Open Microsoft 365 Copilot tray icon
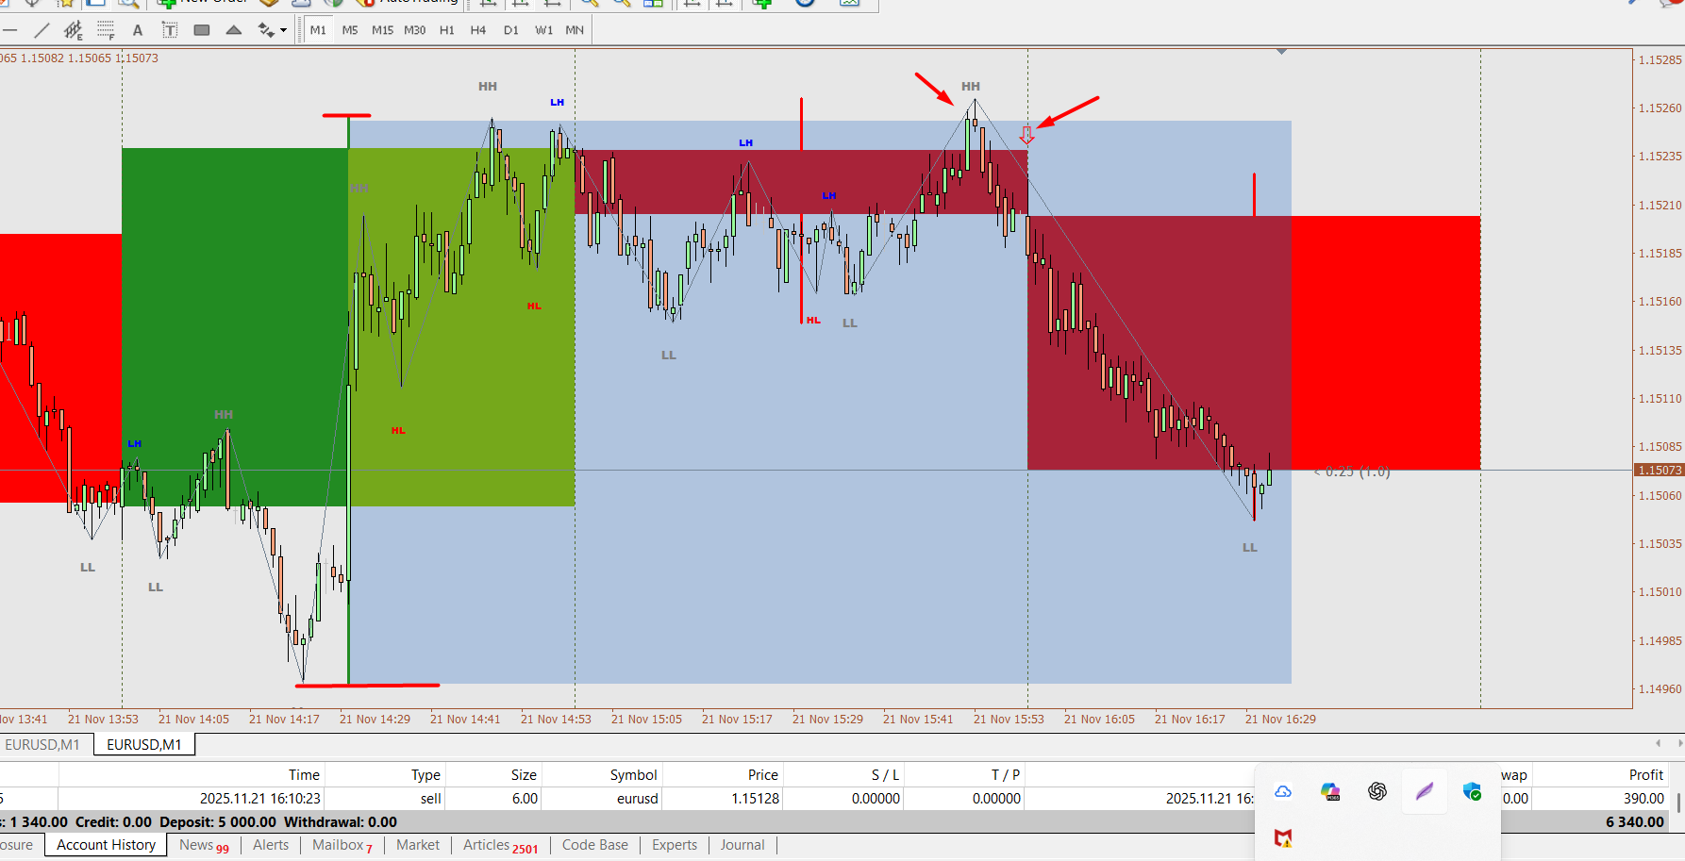This screenshot has width=1685, height=861. pos(1330,792)
